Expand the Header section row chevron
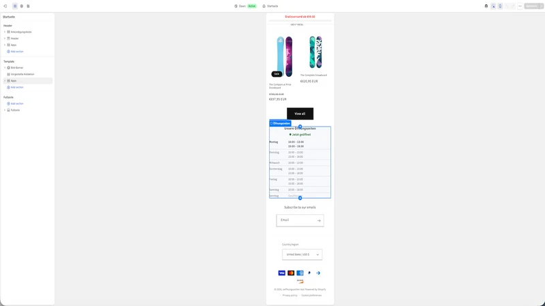545x306 pixels. [x=5, y=39]
